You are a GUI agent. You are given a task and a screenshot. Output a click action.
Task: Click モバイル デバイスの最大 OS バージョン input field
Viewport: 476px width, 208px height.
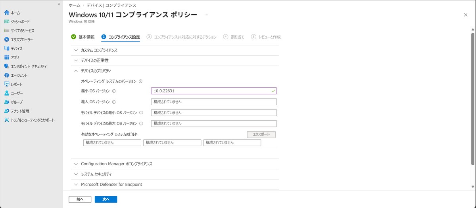214,123
